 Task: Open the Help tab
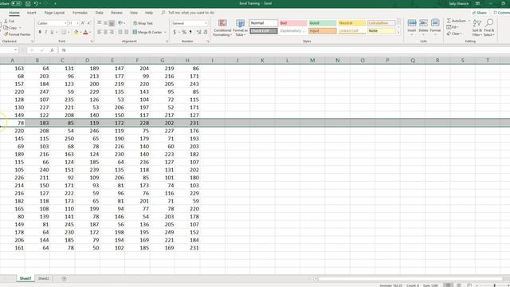[149, 13]
